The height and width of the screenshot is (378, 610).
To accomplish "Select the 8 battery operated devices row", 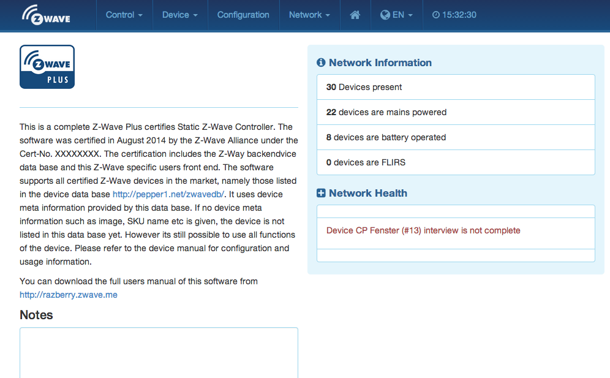I will tap(456, 137).
